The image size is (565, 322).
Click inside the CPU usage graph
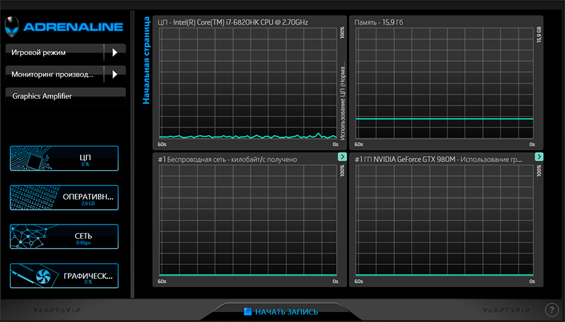click(x=248, y=83)
